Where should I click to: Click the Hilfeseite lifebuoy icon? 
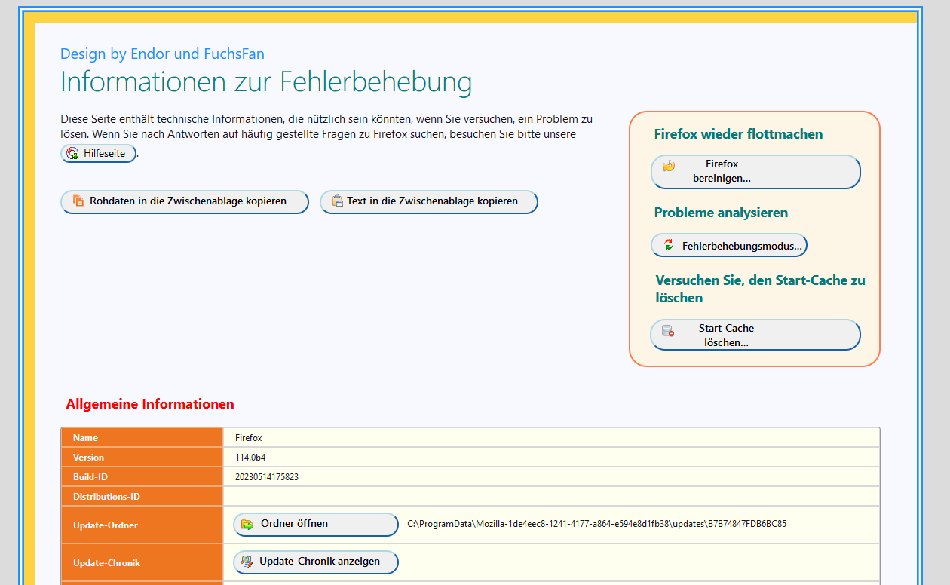(73, 154)
